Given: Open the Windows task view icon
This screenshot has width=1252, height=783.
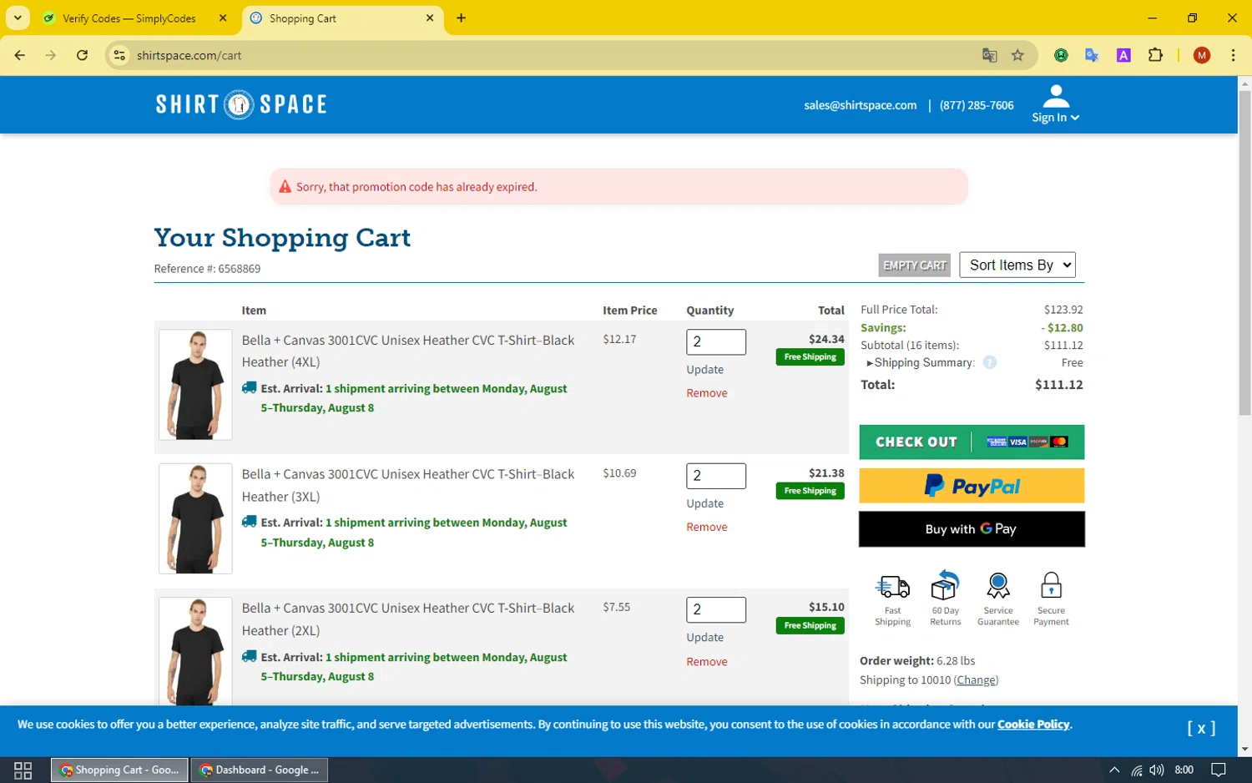Looking at the screenshot, I should pyautogui.click(x=23, y=770).
